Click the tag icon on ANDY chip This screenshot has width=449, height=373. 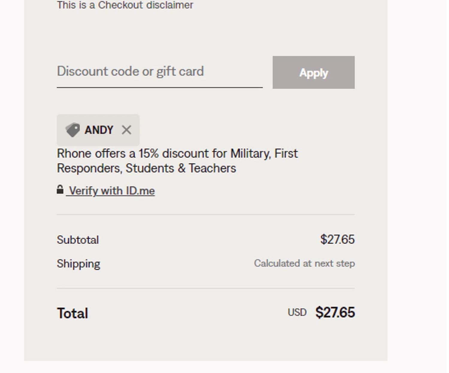73,130
